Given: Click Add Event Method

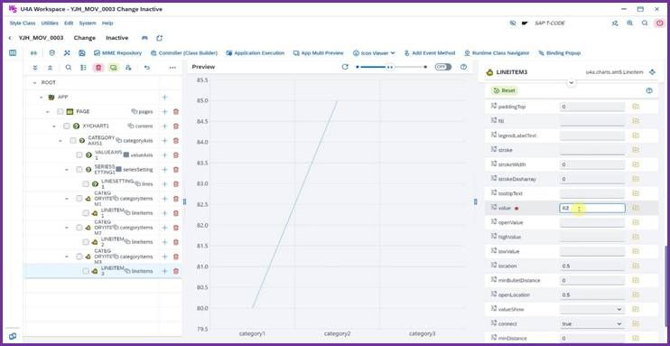Looking at the screenshot, I should coord(430,53).
